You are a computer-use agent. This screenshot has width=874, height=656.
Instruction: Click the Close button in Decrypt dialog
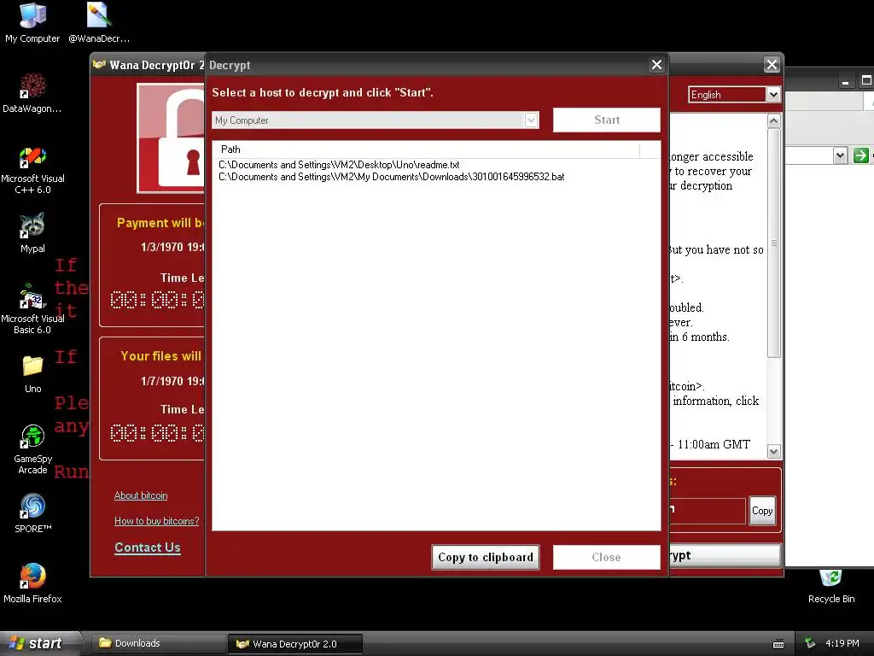click(607, 557)
